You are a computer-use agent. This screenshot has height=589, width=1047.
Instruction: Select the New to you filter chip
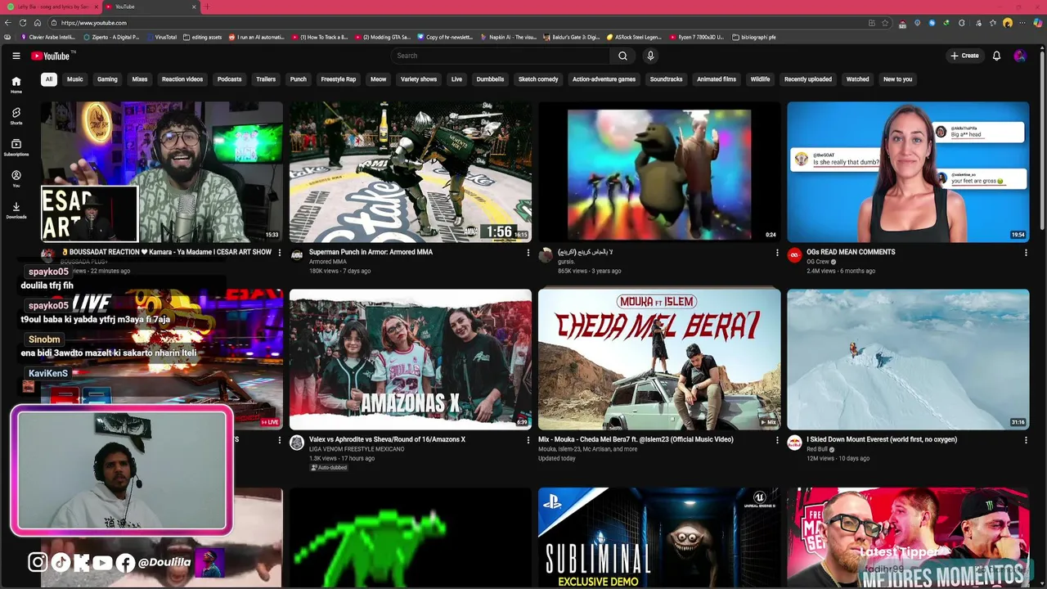897,79
